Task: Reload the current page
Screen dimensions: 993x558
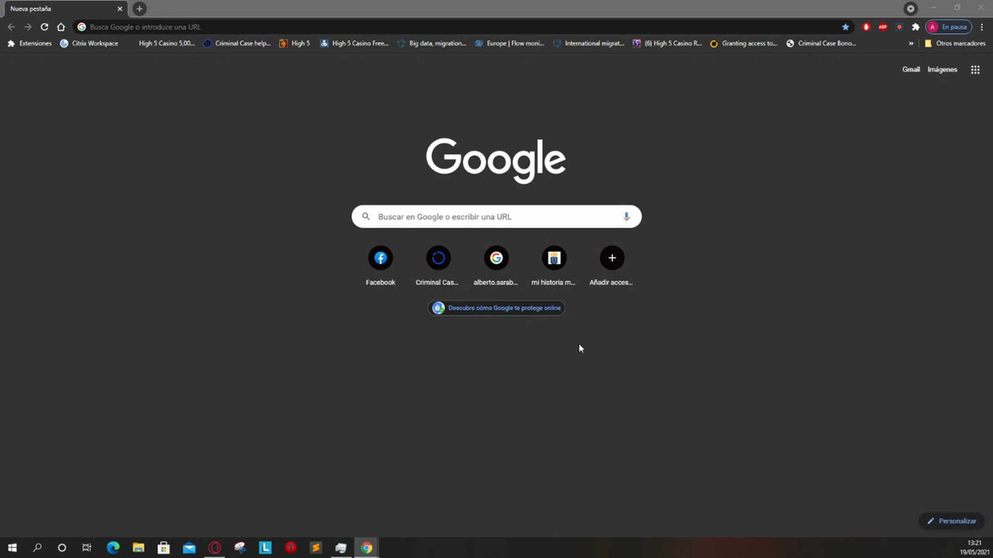Action: [44, 27]
